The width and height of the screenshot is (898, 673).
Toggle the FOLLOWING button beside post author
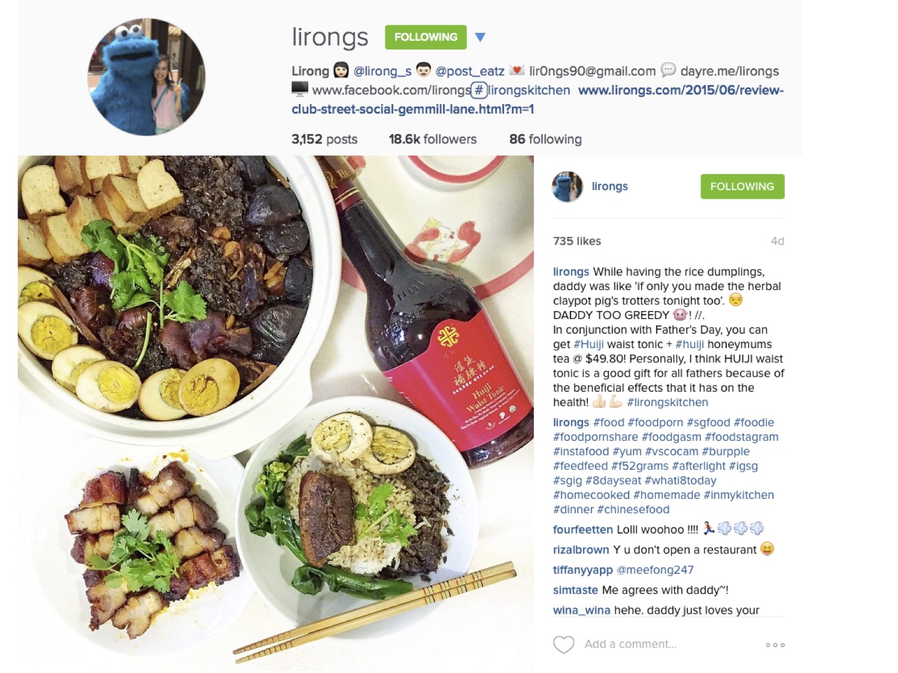(x=742, y=187)
